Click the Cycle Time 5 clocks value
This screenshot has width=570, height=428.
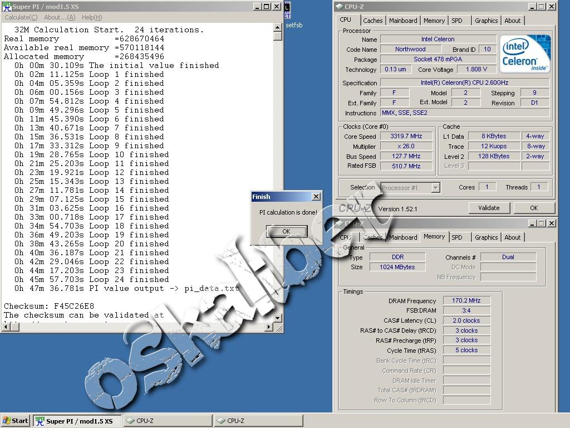click(x=466, y=350)
